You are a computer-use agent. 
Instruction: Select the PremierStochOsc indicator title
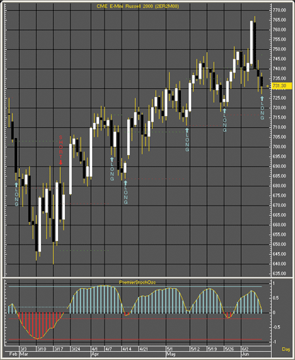[x=137, y=282]
